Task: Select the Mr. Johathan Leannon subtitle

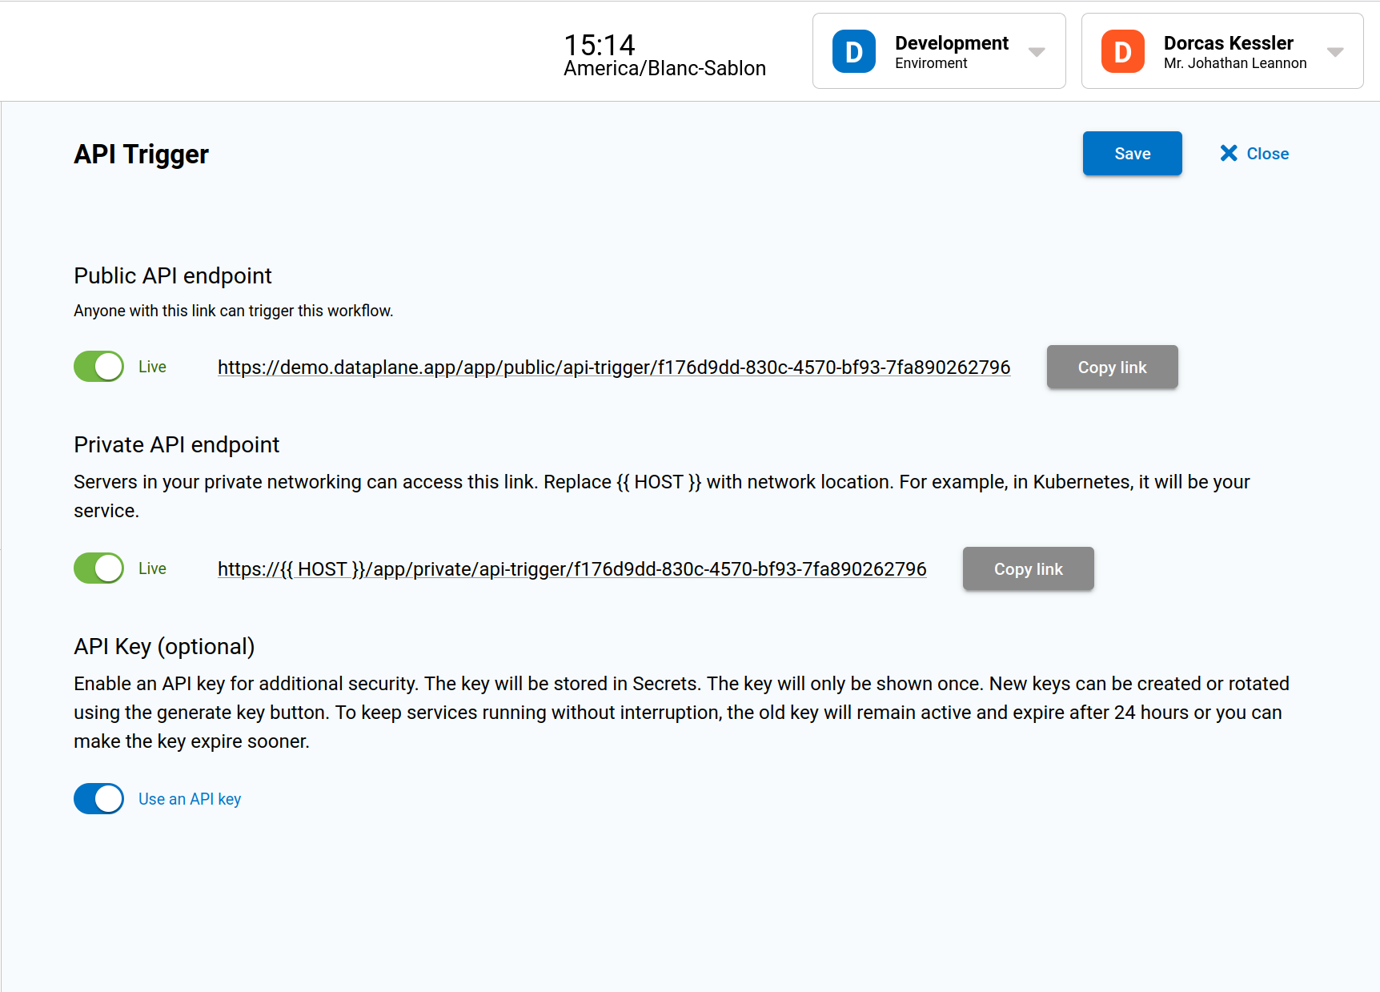Action: pos(1235,63)
